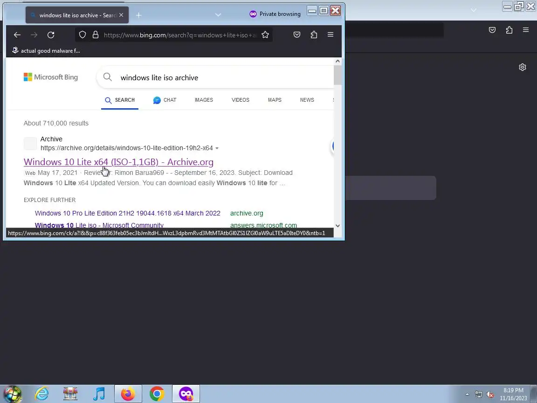This screenshot has width=537, height=403.
Task: Open Windows 10 Pro Lite Edition 21H2 link
Action: [127, 213]
